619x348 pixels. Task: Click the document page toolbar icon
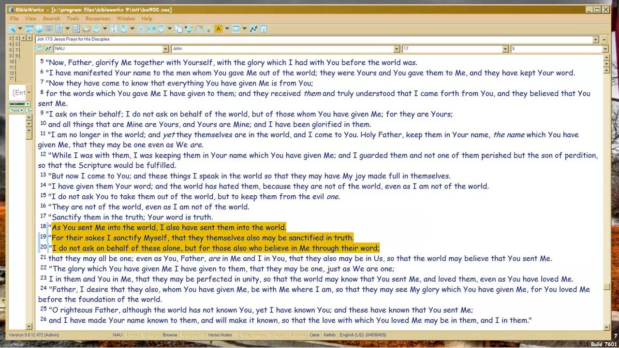(x=59, y=29)
